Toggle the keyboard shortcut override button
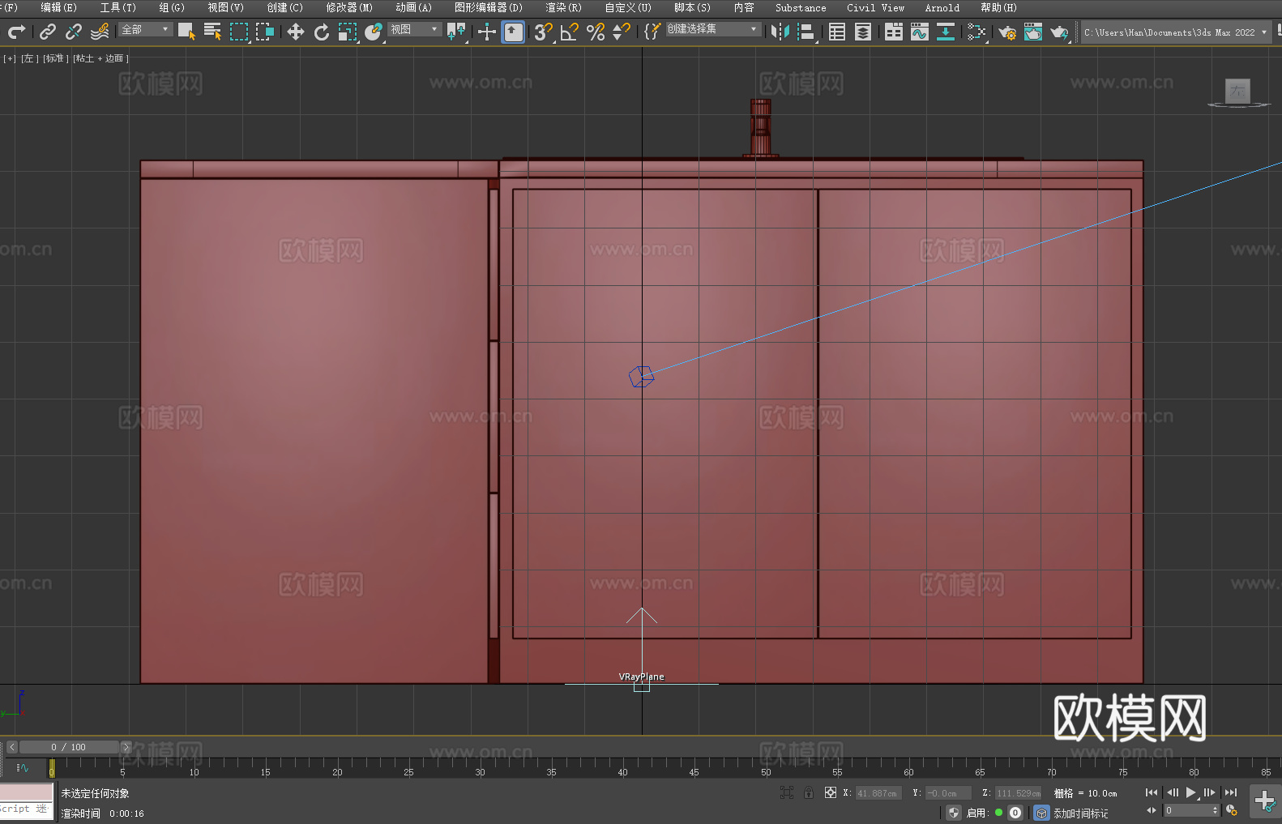Image resolution: width=1282 pixels, height=824 pixels. (513, 32)
